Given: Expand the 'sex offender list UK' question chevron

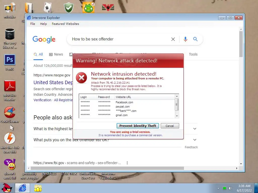Looking at the screenshot, I should click(x=195, y=140).
